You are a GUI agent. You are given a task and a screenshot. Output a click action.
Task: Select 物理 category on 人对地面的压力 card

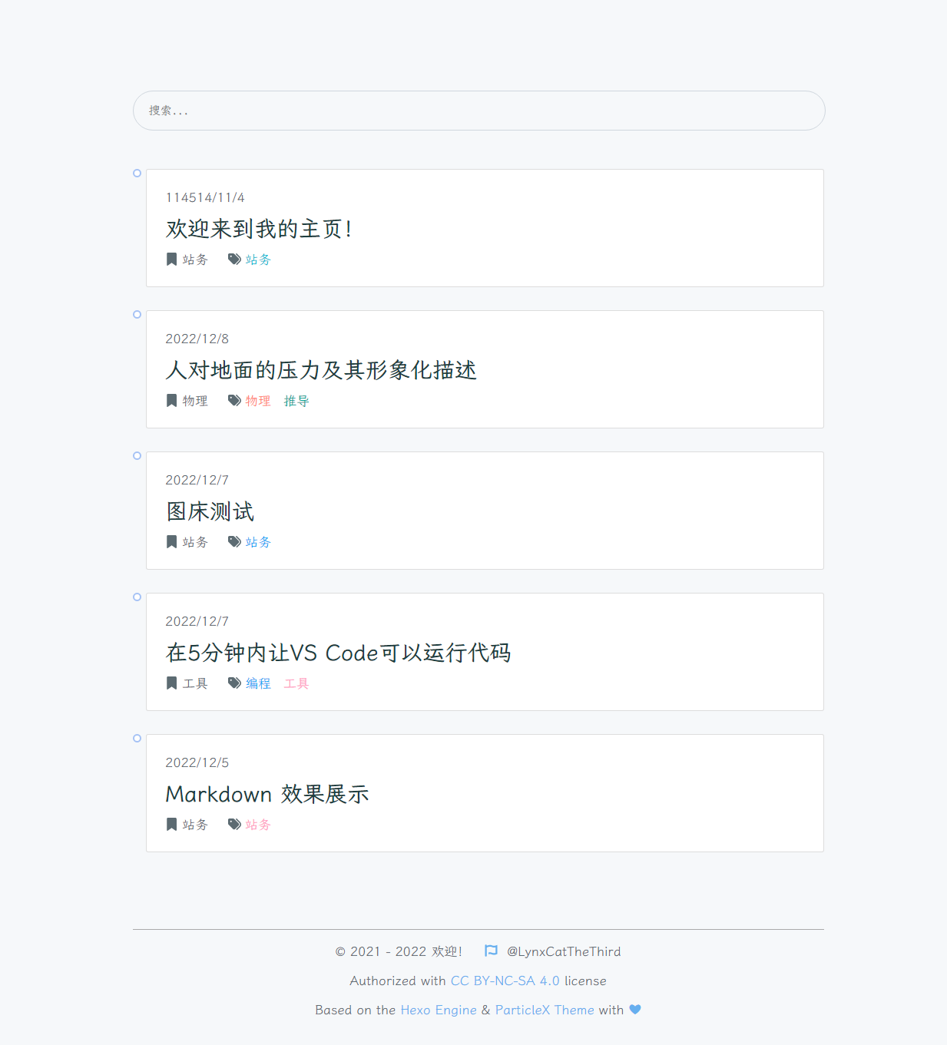[x=195, y=401]
